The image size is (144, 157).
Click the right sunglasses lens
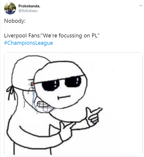click(73, 82)
